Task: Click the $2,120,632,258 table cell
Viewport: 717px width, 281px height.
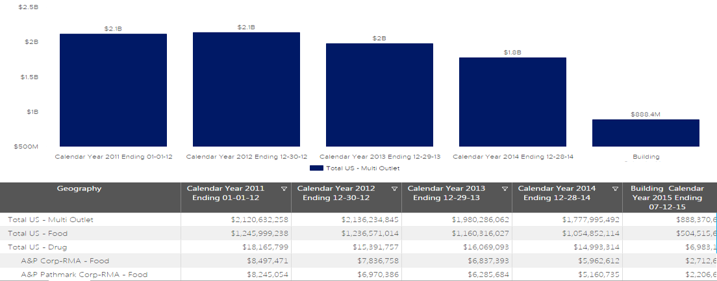Action: 259,219
